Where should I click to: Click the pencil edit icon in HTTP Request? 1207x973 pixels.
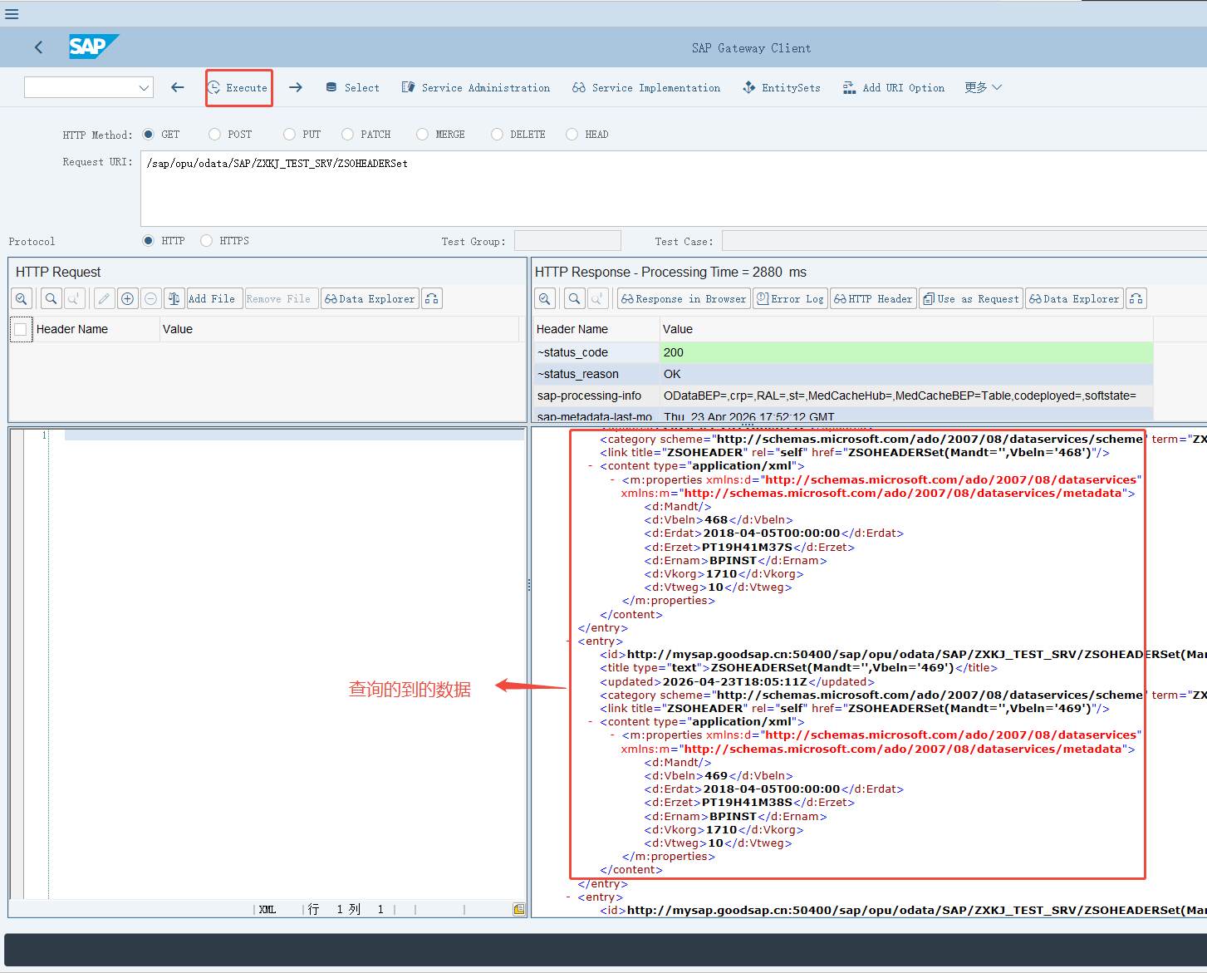click(104, 298)
